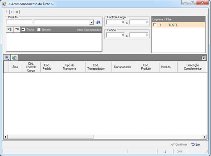Click the Produto code input field
The width and height of the screenshot is (211, 156).
tap(19, 22)
